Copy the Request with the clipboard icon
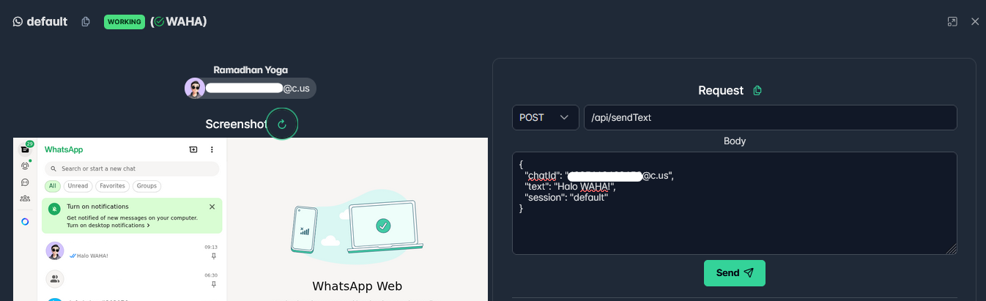986x301 pixels. 757,91
